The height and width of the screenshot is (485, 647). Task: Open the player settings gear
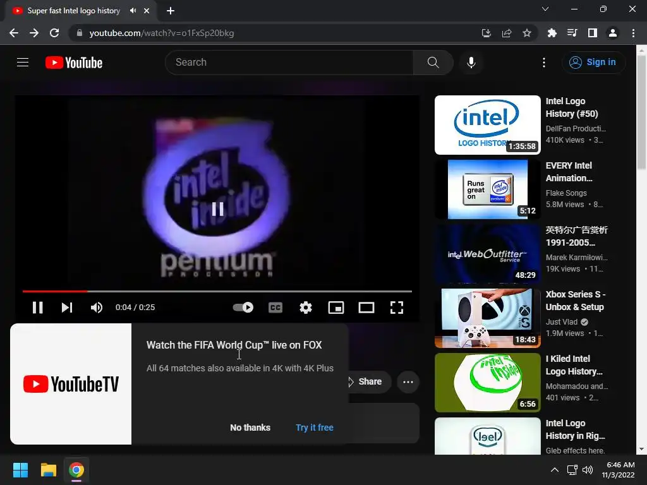(x=306, y=308)
